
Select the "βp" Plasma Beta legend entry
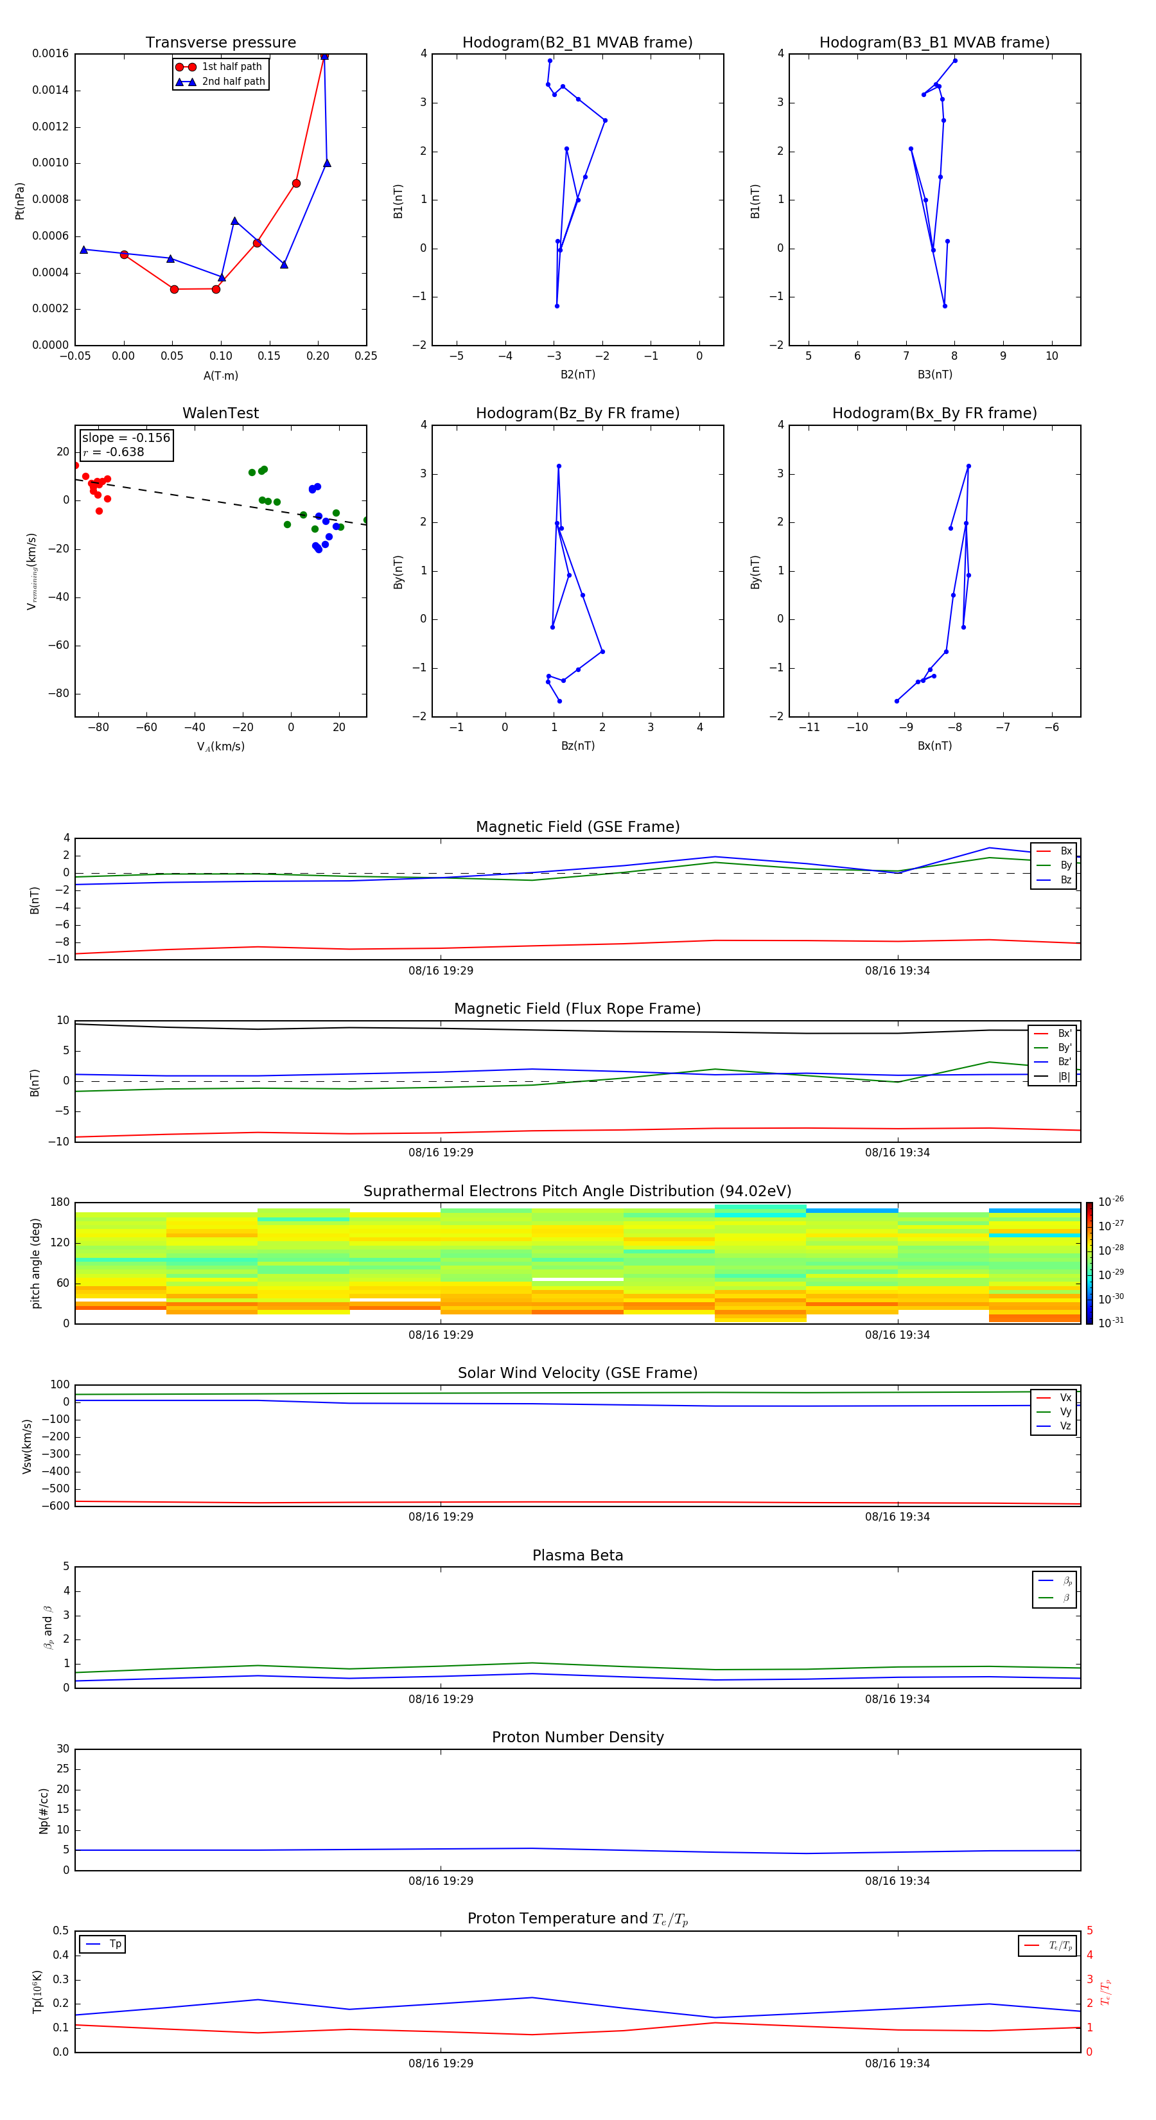[x=1055, y=1581]
